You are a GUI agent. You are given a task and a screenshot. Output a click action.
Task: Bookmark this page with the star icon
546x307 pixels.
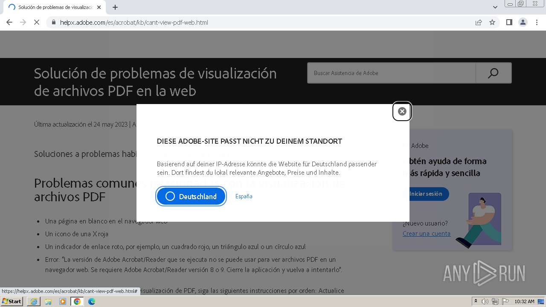coord(492,22)
